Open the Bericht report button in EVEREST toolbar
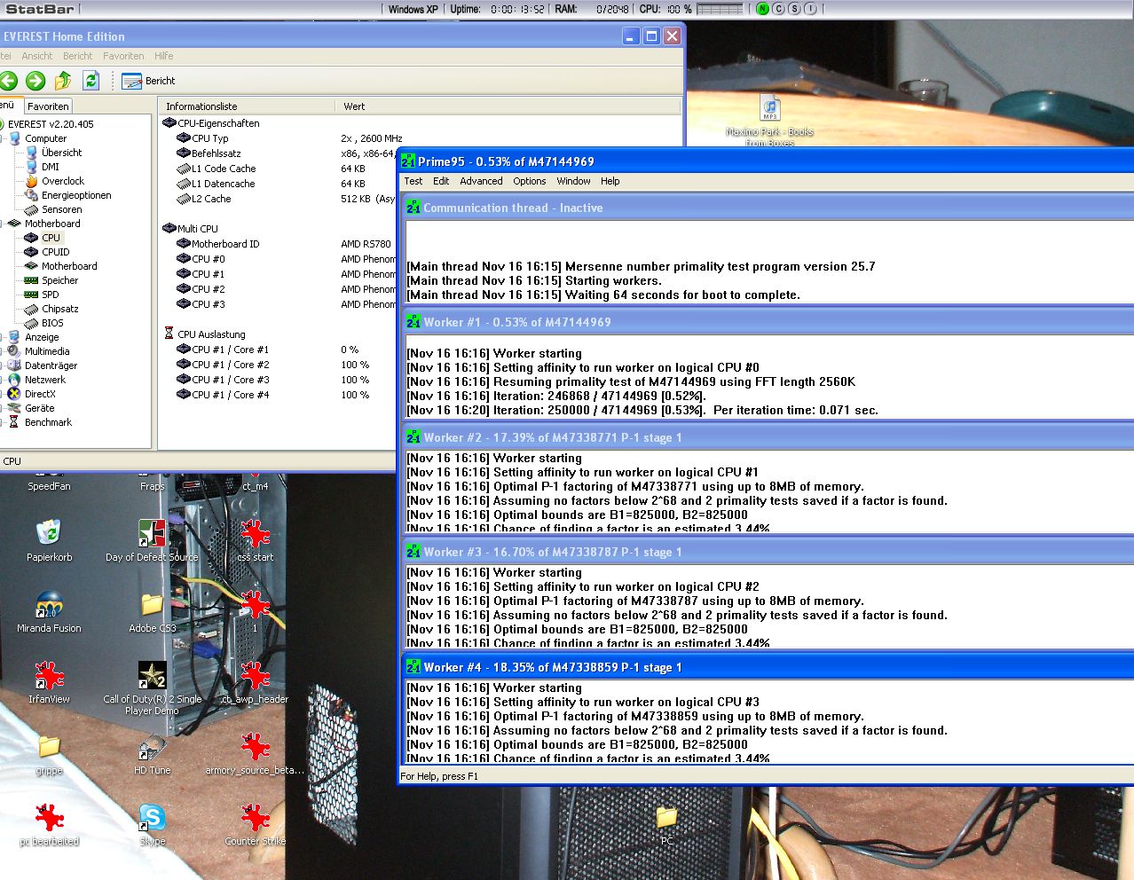The image size is (1134, 880). (x=149, y=81)
